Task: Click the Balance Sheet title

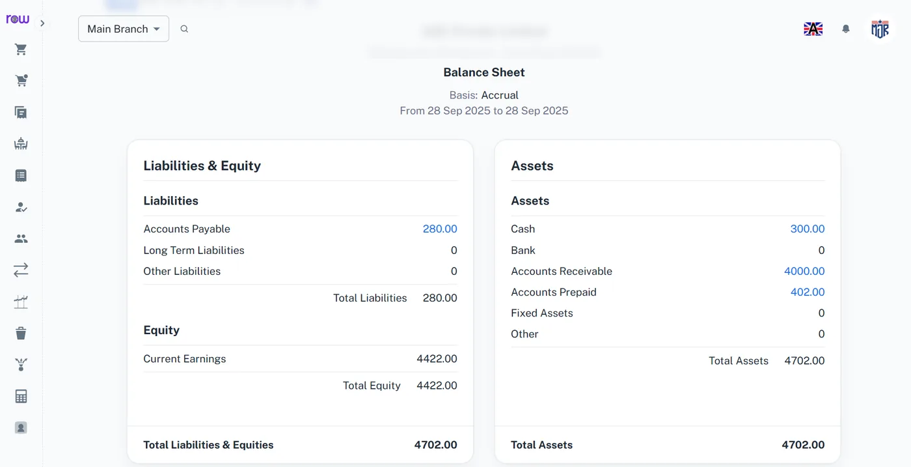Action: point(484,72)
